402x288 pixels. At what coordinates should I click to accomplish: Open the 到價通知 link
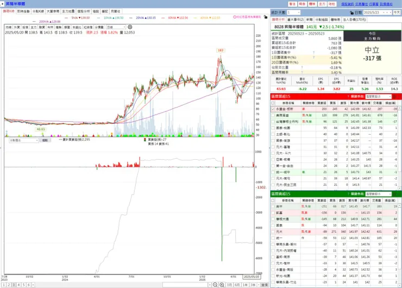[x=386, y=4]
